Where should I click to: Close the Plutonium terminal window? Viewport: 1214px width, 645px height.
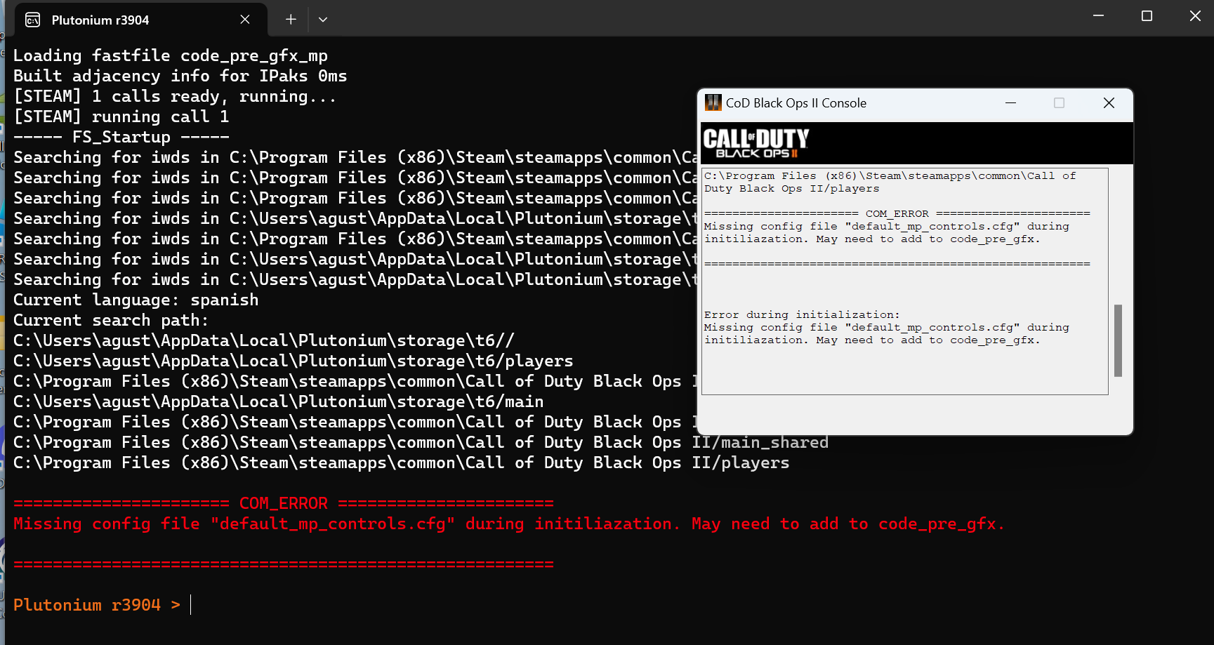pos(1195,16)
